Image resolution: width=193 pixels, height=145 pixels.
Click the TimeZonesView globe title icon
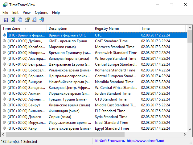coord(5,5)
